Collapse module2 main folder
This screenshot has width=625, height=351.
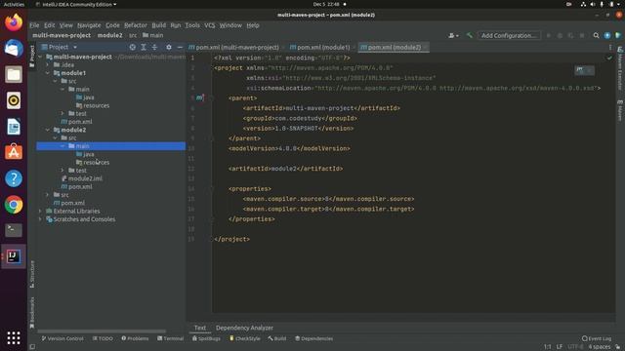tap(62, 146)
